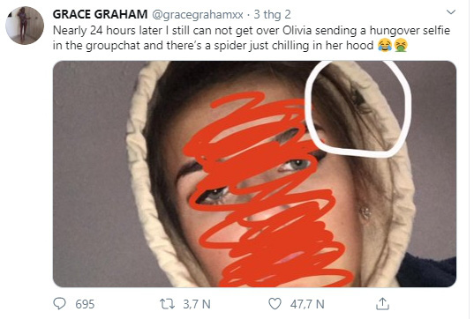Click the reply speech bubble icon

[59, 304]
